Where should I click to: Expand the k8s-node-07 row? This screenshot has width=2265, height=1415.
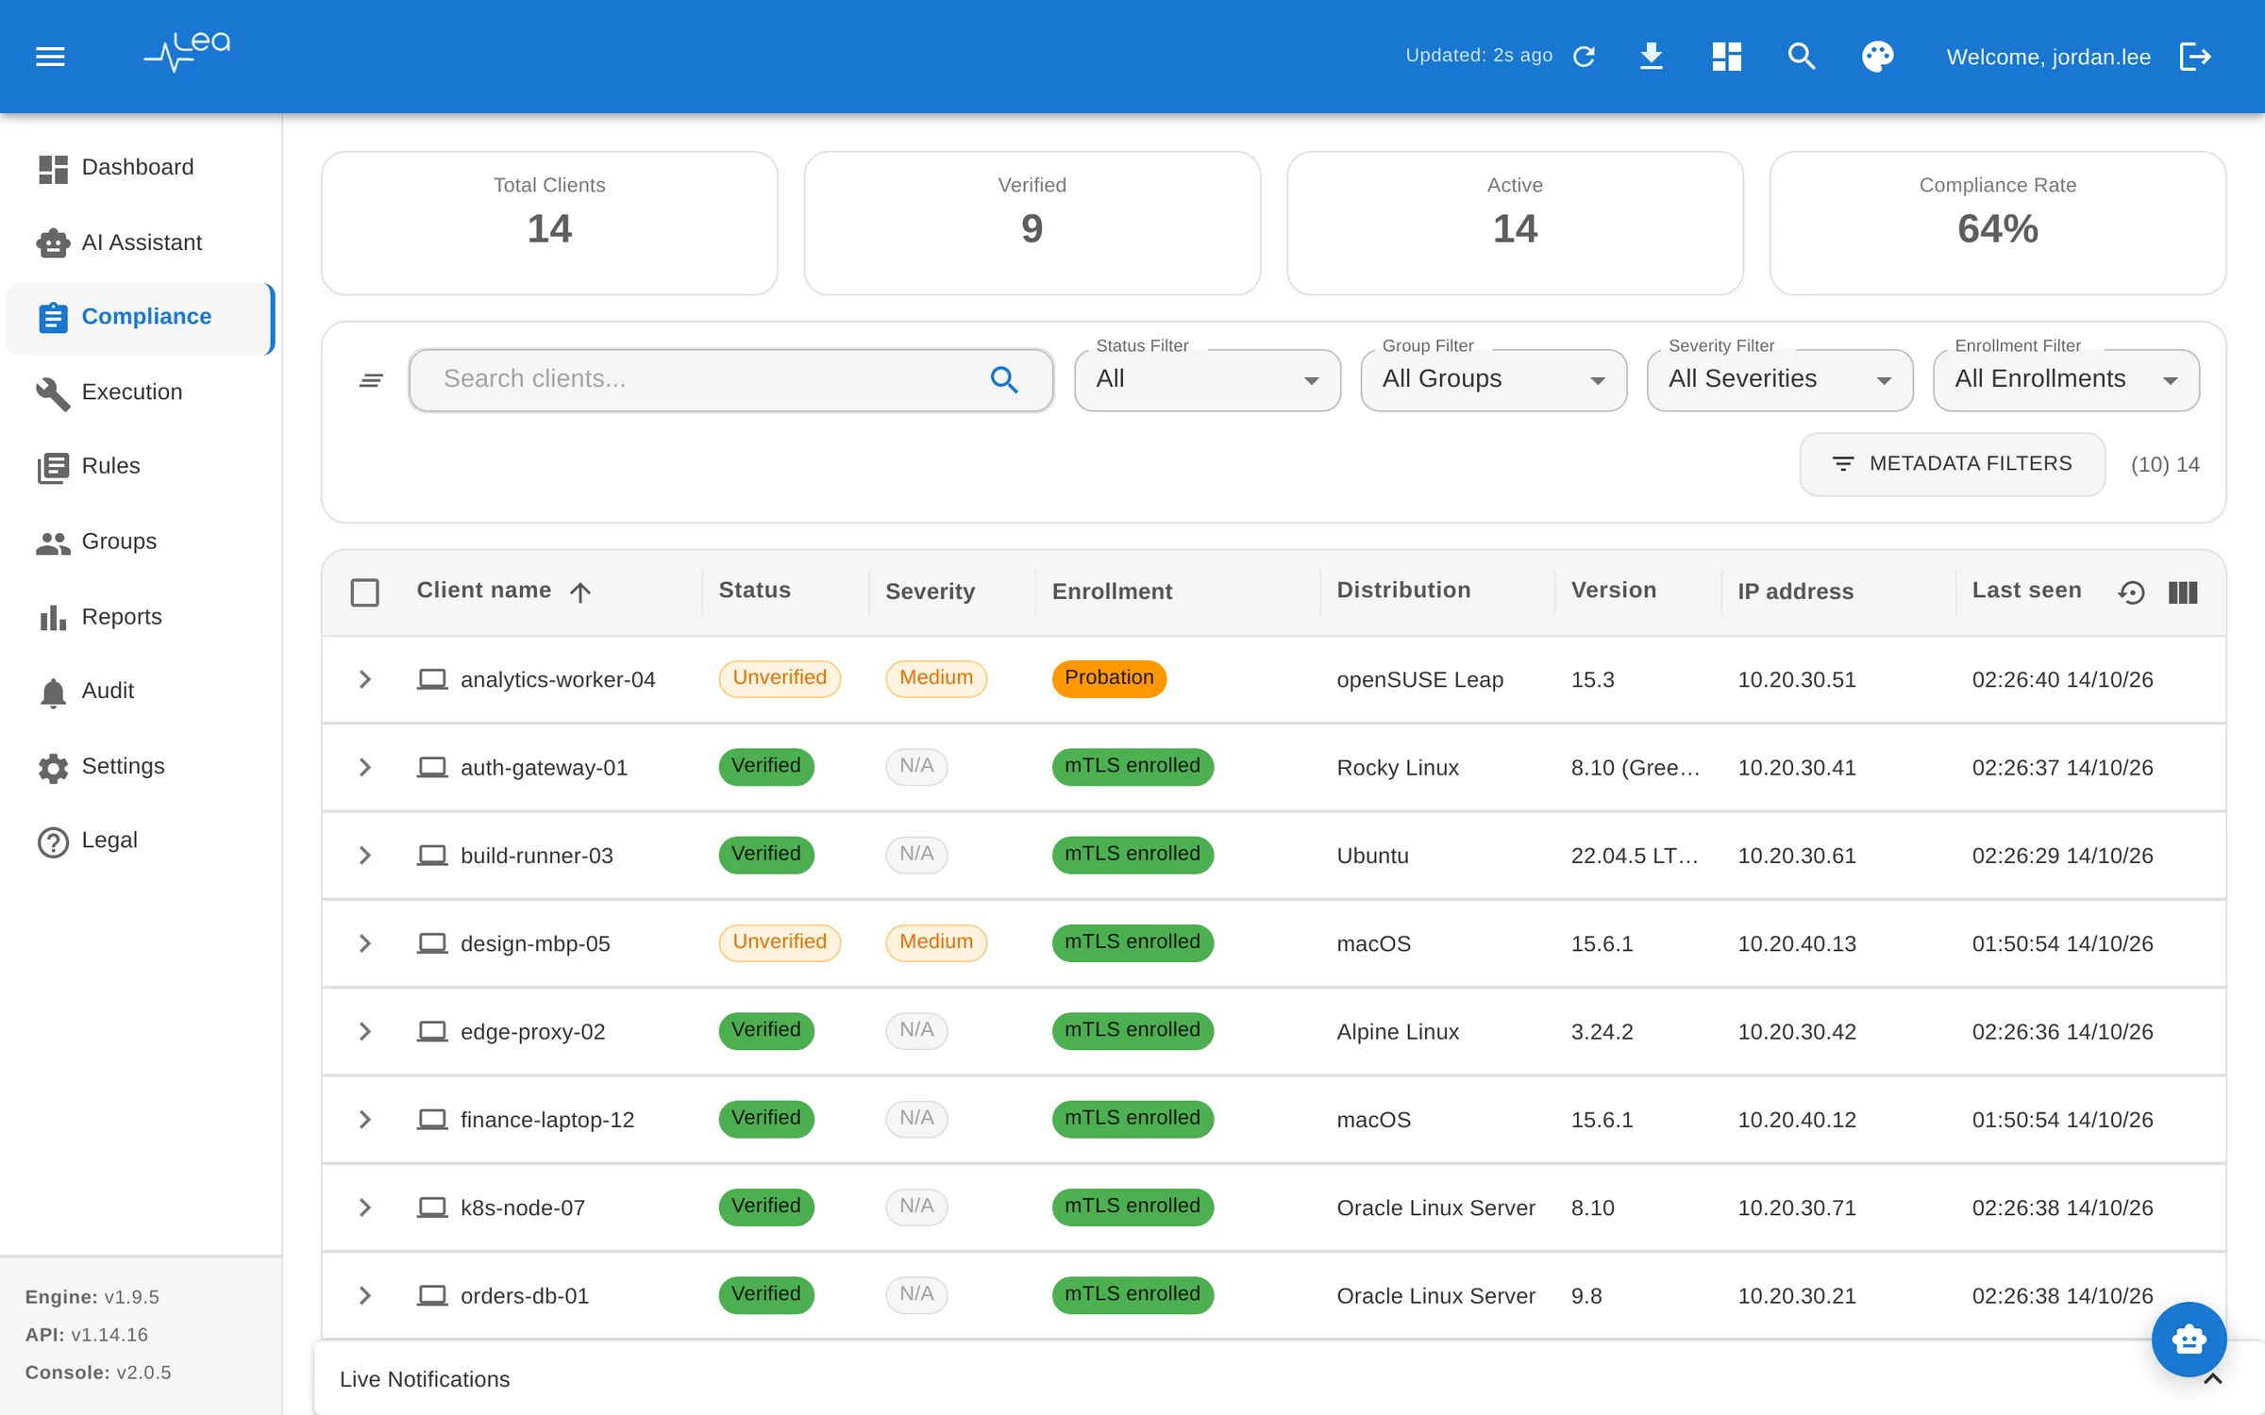pos(365,1207)
